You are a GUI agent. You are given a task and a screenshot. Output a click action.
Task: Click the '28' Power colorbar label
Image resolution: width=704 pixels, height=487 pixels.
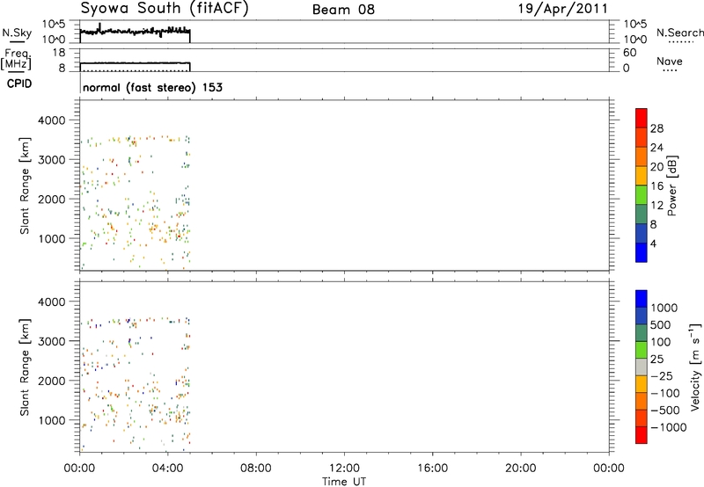(x=656, y=128)
